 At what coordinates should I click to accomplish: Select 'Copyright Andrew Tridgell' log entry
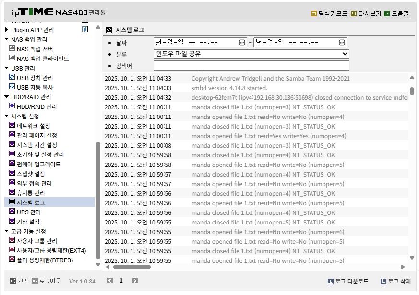coord(270,79)
